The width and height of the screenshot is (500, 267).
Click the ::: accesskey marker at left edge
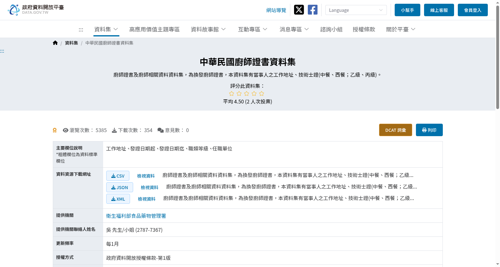point(2,51)
